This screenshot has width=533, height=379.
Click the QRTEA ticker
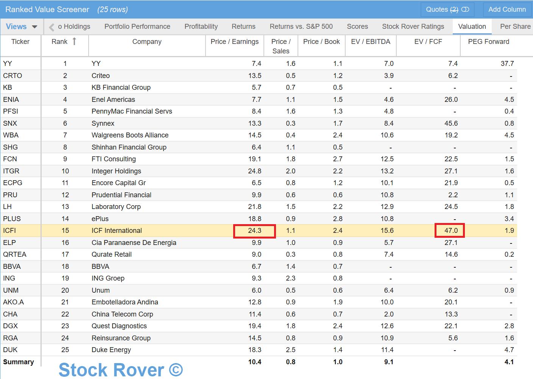coord(15,254)
